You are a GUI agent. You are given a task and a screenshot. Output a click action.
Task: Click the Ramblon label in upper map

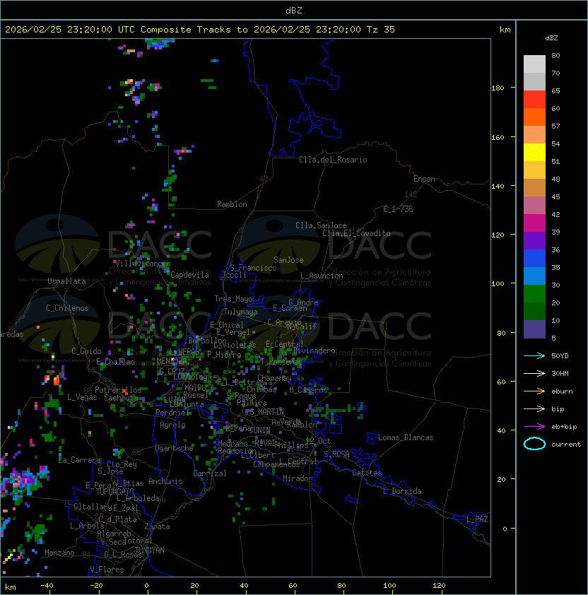[x=232, y=204]
